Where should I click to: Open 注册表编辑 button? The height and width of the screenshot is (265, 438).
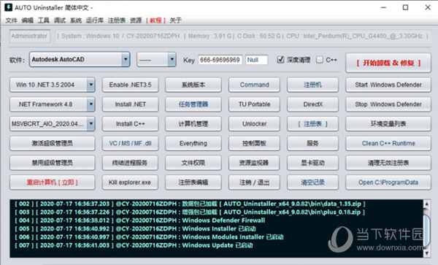pyautogui.click(x=193, y=183)
